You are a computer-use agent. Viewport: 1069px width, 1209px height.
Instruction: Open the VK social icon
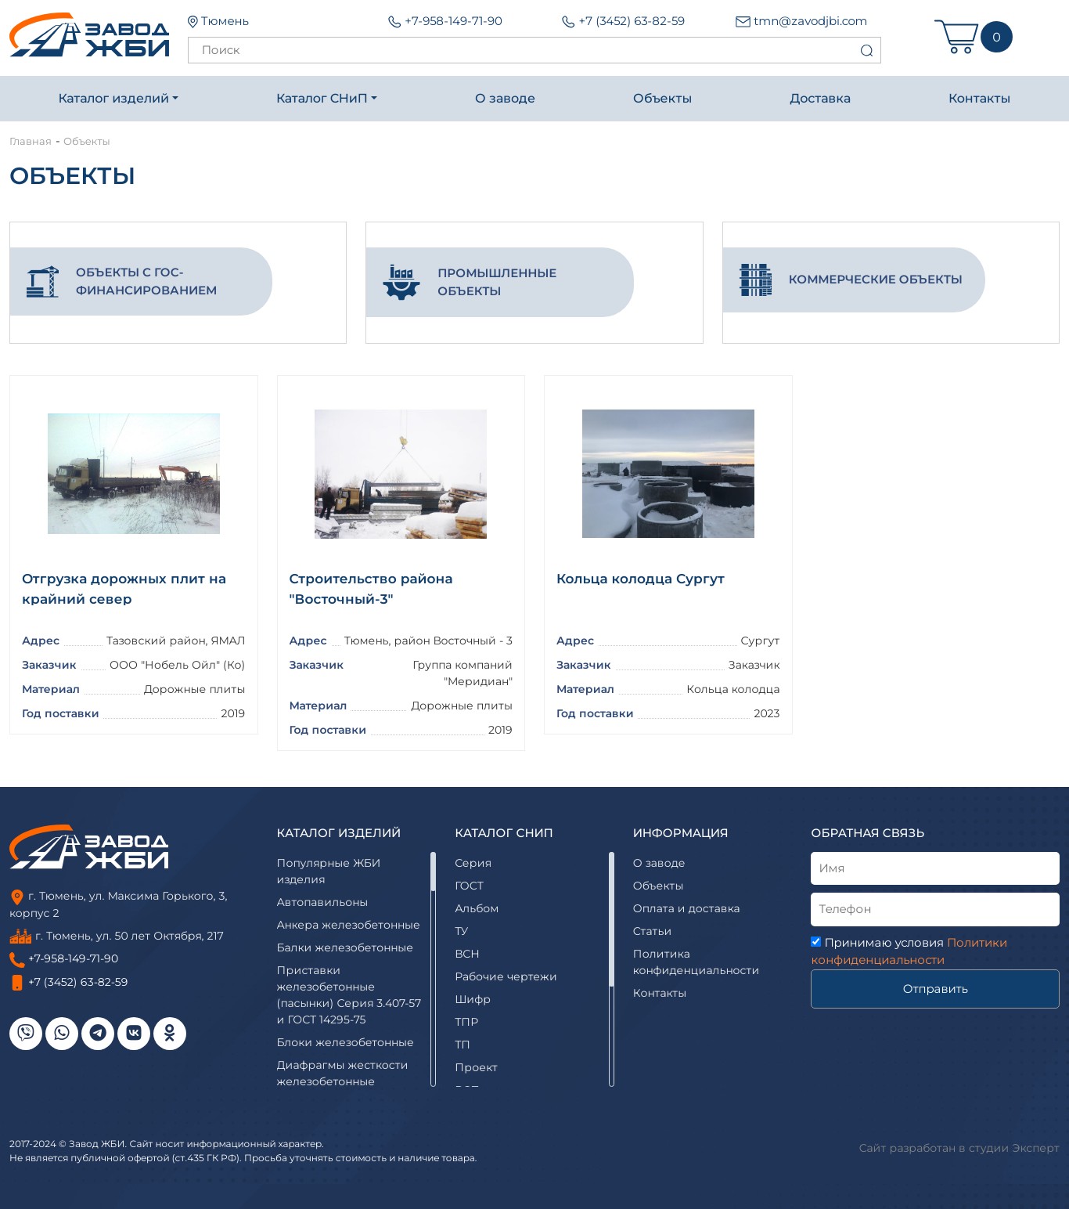point(134,1034)
